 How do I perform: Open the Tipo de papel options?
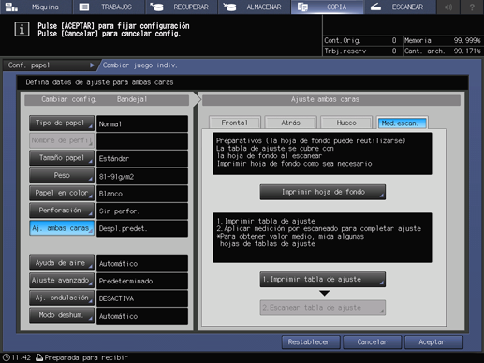pos(62,123)
